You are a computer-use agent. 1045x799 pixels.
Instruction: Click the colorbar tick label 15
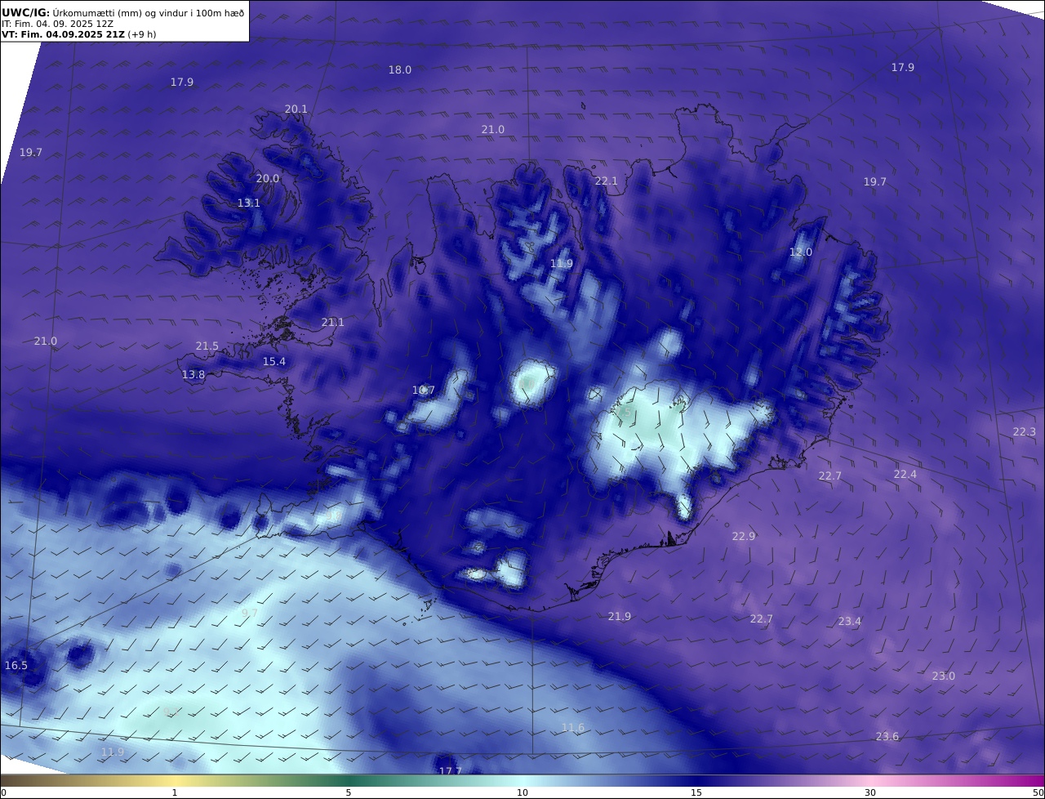pyautogui.click(x=696, y=792)
